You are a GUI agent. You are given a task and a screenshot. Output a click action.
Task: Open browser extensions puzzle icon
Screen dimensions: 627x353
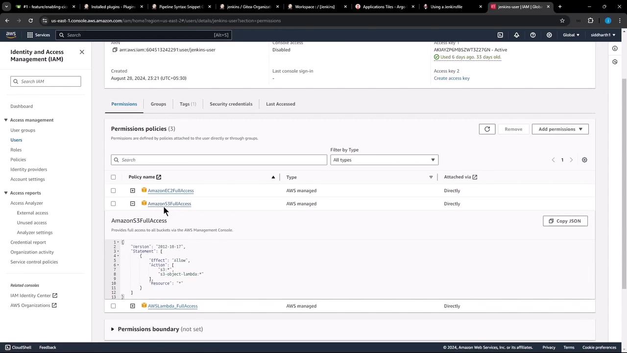(x=590, y=21)
